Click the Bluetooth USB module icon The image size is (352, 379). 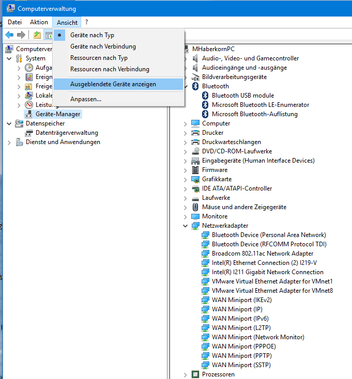pyautogui.click(x=205, y=96)
